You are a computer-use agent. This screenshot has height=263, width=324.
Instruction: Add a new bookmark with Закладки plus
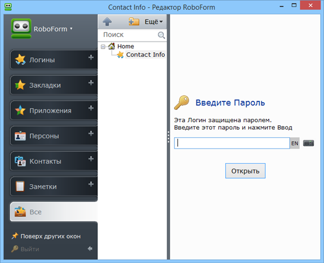click(x=91, y=83)
